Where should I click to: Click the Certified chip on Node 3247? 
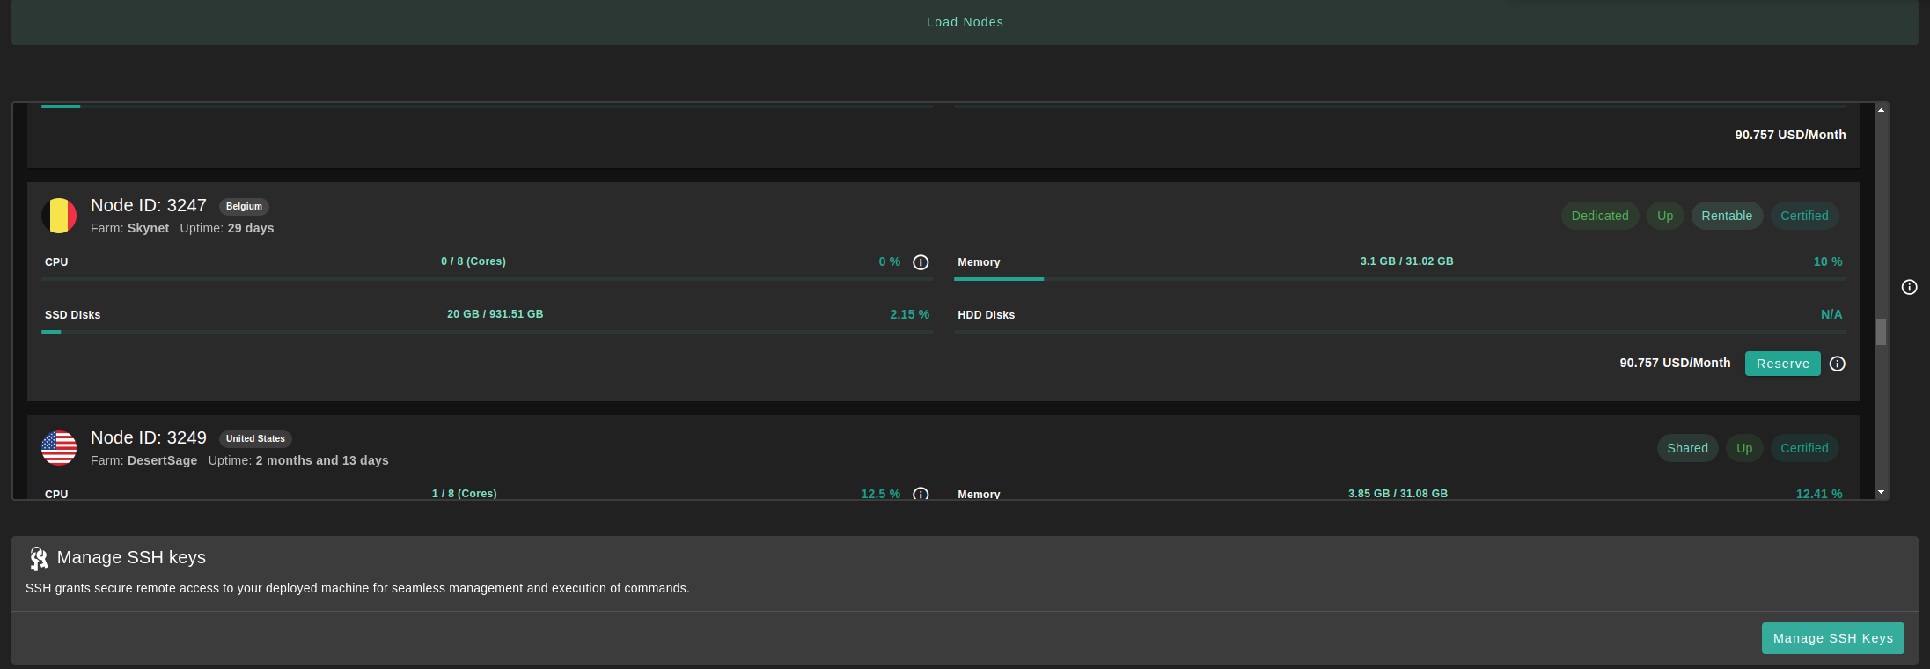click(1803, 216)
